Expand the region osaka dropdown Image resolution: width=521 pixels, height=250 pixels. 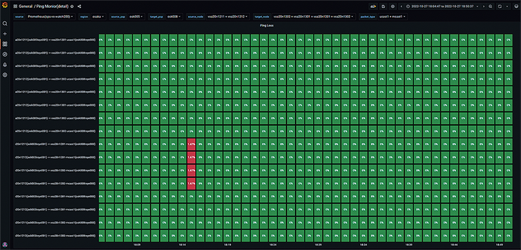(98, 16)
